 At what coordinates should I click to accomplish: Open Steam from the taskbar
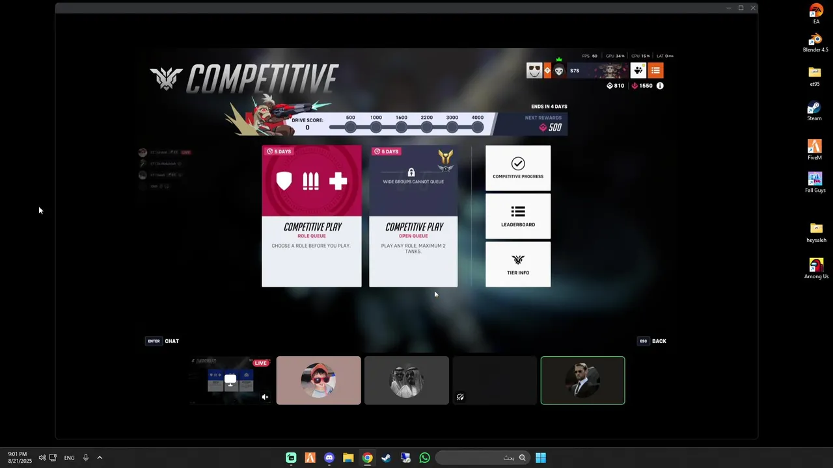point(387,458)
